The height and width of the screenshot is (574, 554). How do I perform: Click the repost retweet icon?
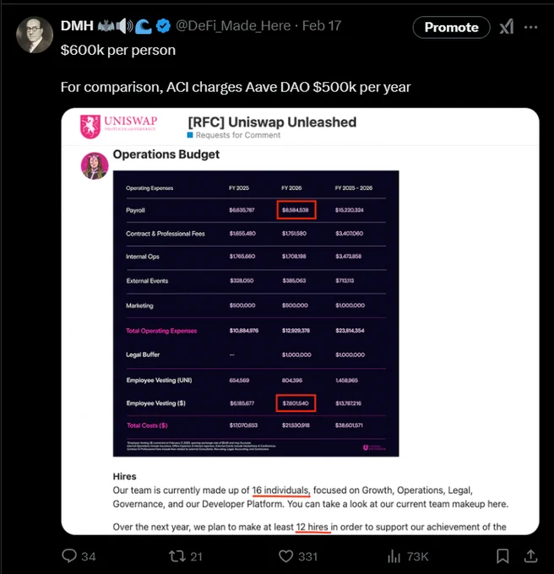(177, 556)
